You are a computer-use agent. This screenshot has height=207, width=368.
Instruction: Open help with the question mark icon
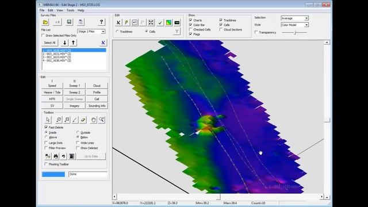tap(101, 22)
